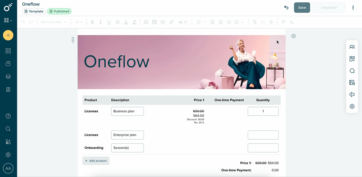Open the dashboard grid icon in the sidebar

tap(8, 51)
